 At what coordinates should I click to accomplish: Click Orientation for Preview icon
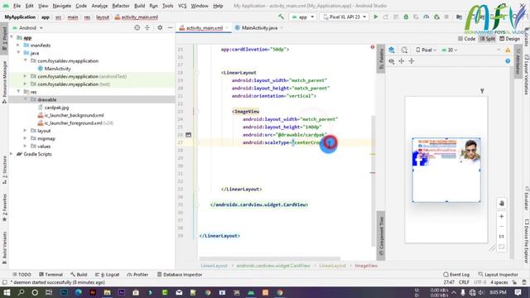point(404,50)
